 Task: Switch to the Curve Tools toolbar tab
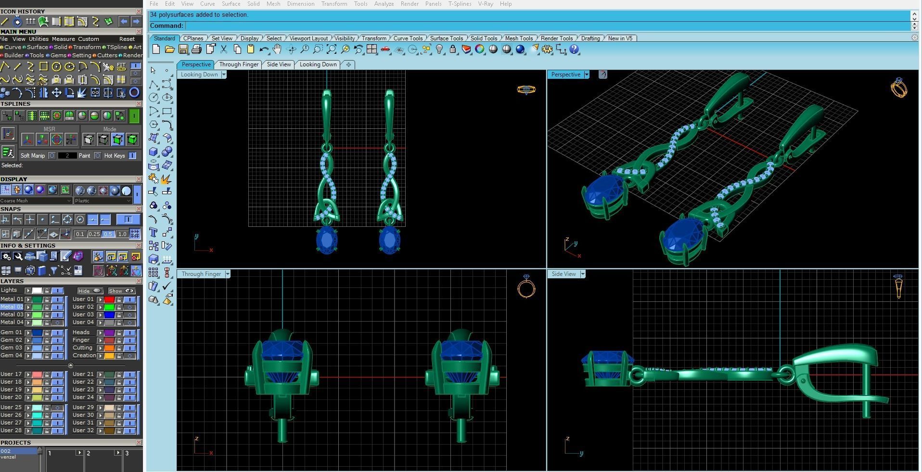click(x=408, y=38)
